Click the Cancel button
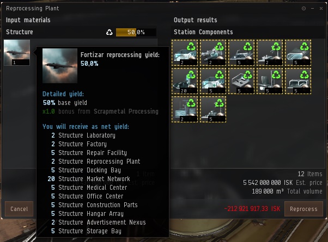Image resolution: width=328 pixels, height=242 pixels. click(x=19, y=209)
